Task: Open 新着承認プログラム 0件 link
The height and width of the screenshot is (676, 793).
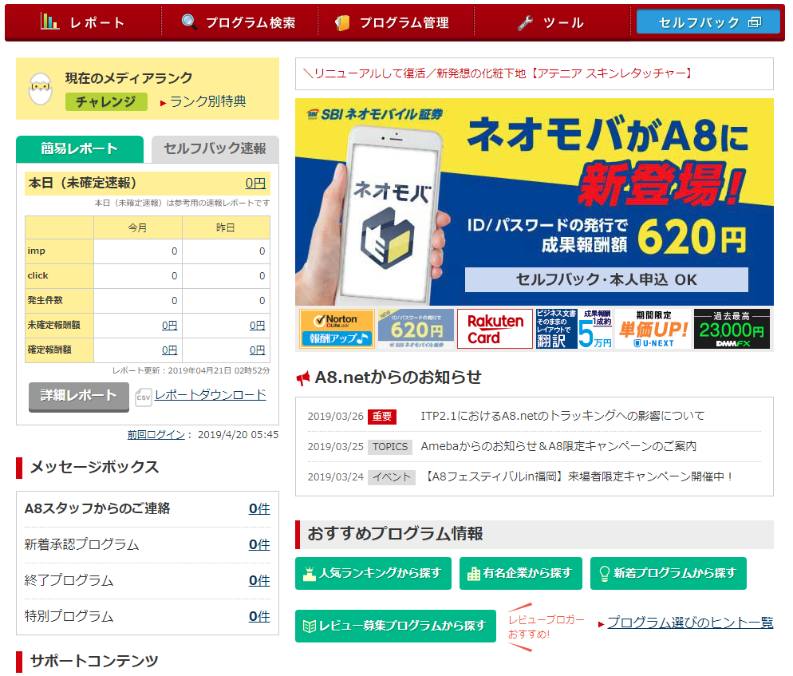Action: tap(259, 545)
